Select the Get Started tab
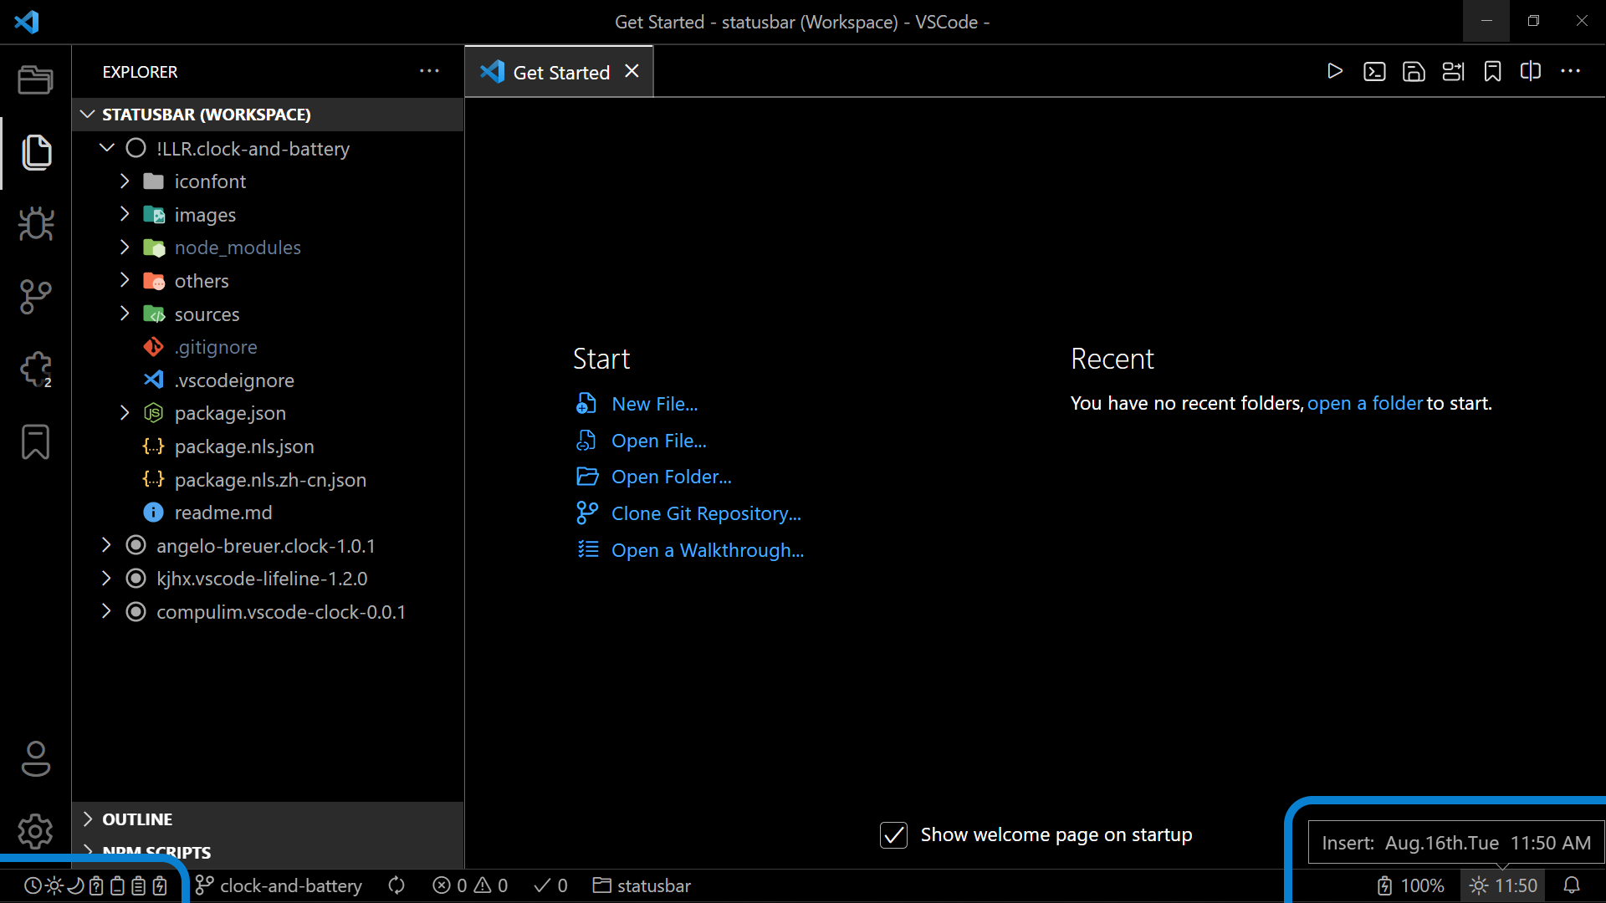 [x=560, y=73]
